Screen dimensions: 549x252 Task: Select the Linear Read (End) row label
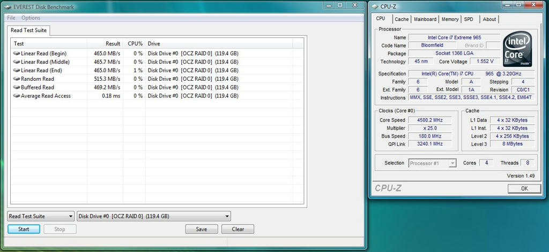(x=41, y=70)
